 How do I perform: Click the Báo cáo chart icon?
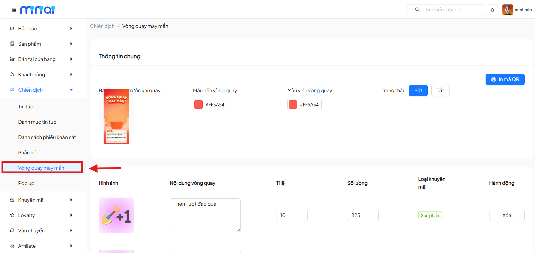(x=12, y=28)
